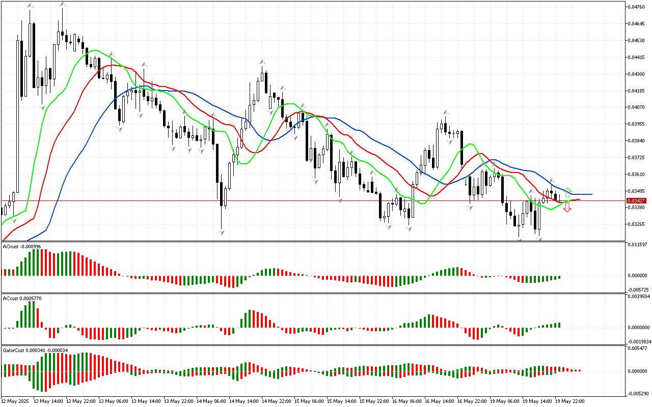Select the most recent up fractal before the arrows
The image size is (652, 407).
551,181
